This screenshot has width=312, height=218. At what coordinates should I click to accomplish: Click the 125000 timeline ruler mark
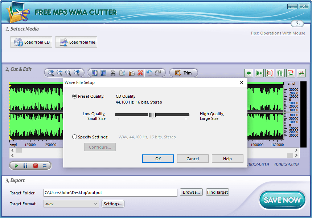(x=30, y=145)
